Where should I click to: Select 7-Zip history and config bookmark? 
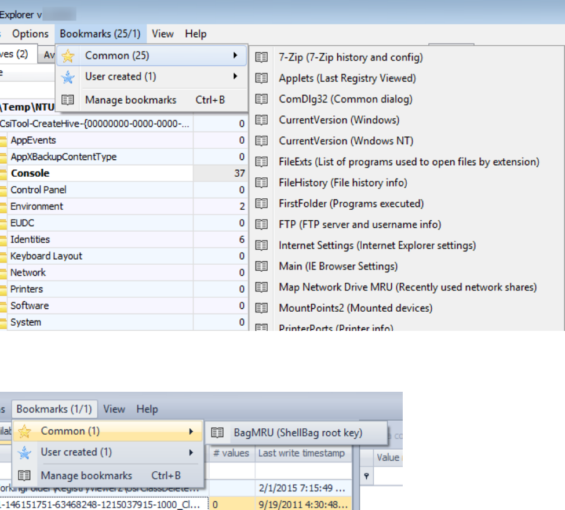point(351,57)
